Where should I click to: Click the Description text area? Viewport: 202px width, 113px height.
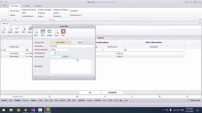72,66
